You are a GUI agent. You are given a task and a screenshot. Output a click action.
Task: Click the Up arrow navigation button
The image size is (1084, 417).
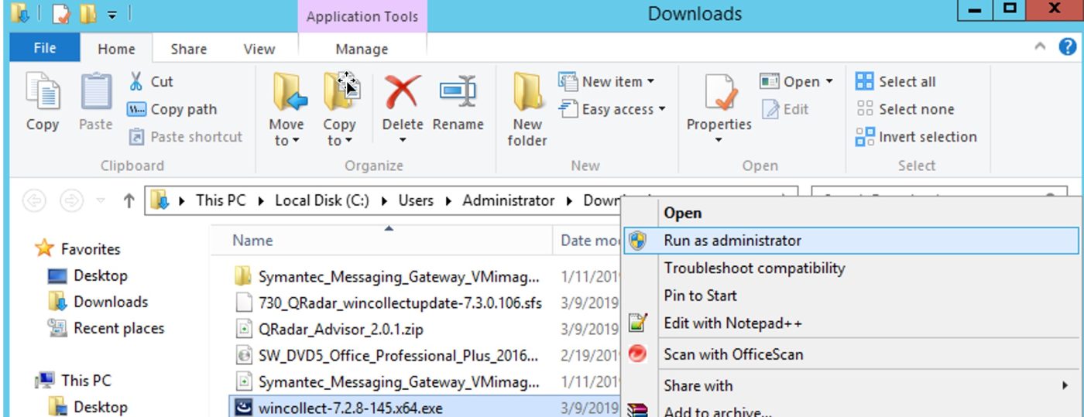[129, 201]
